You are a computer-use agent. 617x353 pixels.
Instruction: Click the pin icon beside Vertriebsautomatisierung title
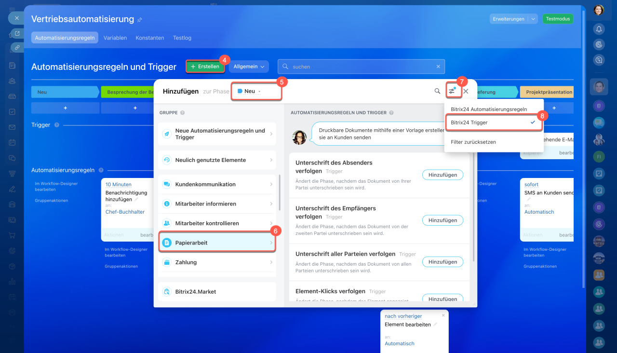(140, 20)
